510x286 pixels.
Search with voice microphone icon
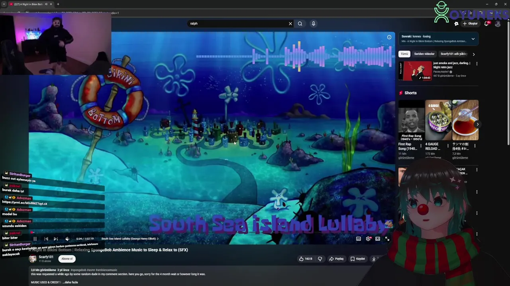314,23
